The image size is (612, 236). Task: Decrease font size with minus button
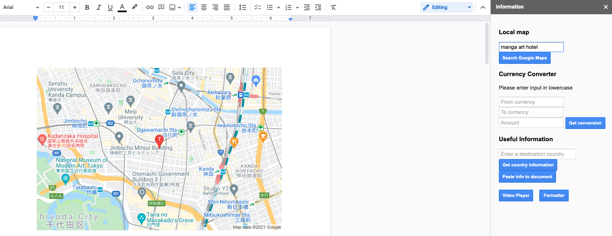click(x=49, y=7)
